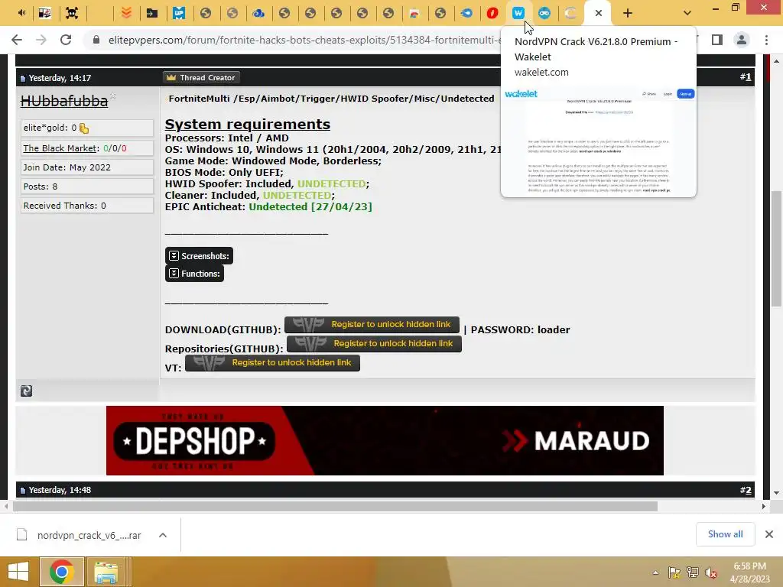Click the Wakelet tab preview thumbnail
This screenshot has width=783, height=587.
point(598,141)
